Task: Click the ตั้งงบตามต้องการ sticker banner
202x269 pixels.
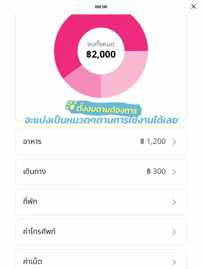Action: [x=104, y=108]
